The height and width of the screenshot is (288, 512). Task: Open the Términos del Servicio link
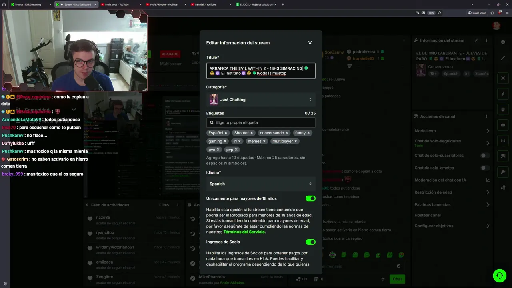(x=244, y=232)
